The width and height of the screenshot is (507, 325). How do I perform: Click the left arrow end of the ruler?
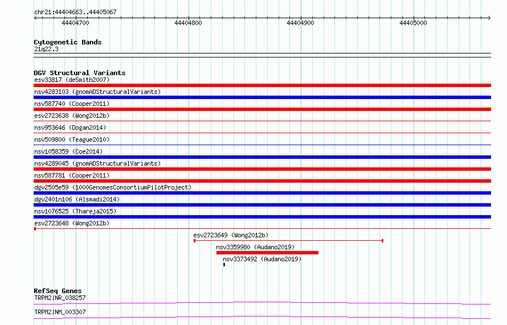pyautogui.click(x=35, y=18)
